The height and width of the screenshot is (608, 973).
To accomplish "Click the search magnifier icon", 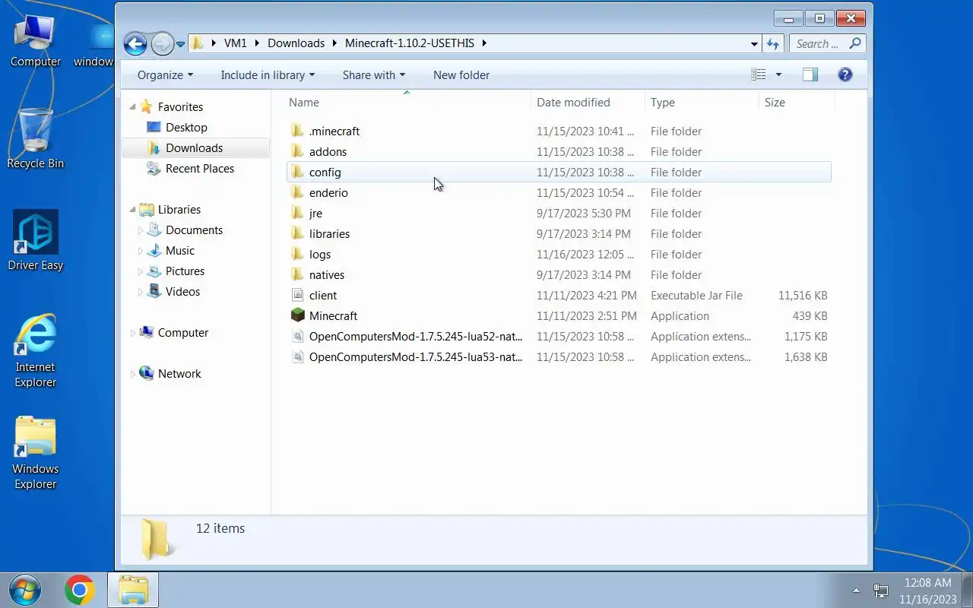I will 855,43.
